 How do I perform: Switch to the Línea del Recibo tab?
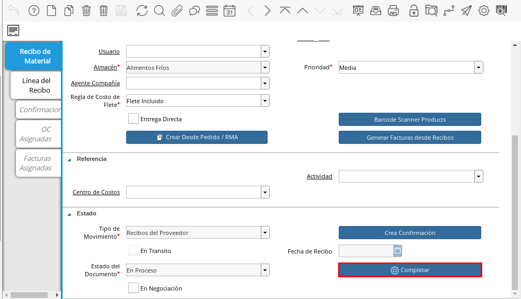[x=36, y=85]
